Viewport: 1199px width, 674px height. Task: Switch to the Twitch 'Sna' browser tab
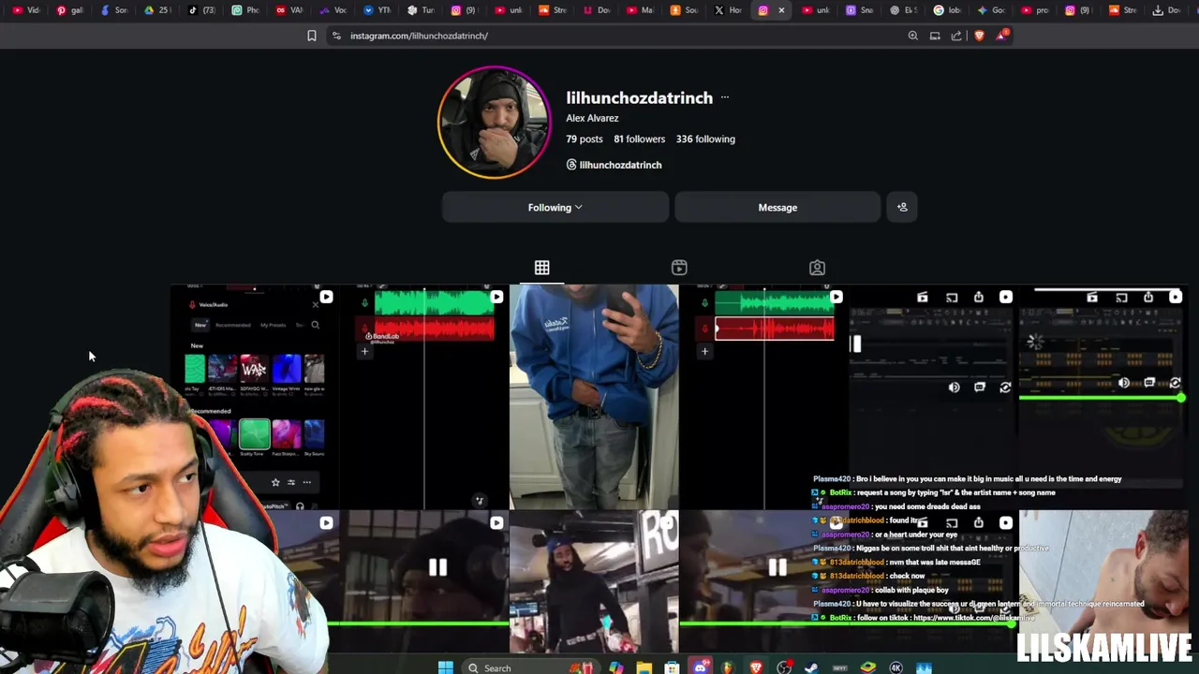tap(859, 10)
